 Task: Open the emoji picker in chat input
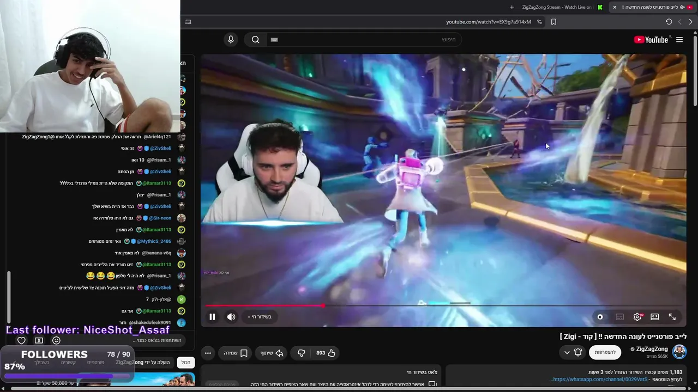coord(56,340)
